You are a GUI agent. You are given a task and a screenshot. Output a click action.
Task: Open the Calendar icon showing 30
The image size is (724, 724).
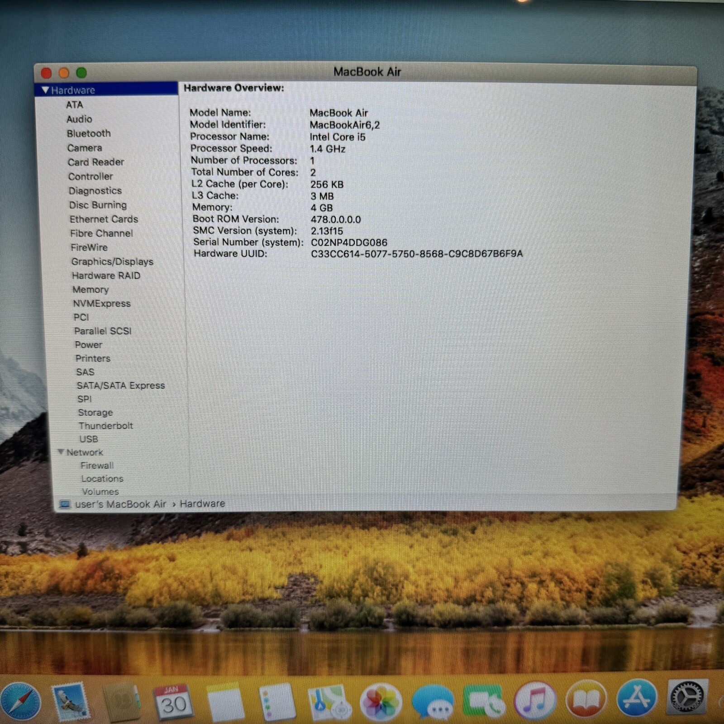(x=173, y=702)
